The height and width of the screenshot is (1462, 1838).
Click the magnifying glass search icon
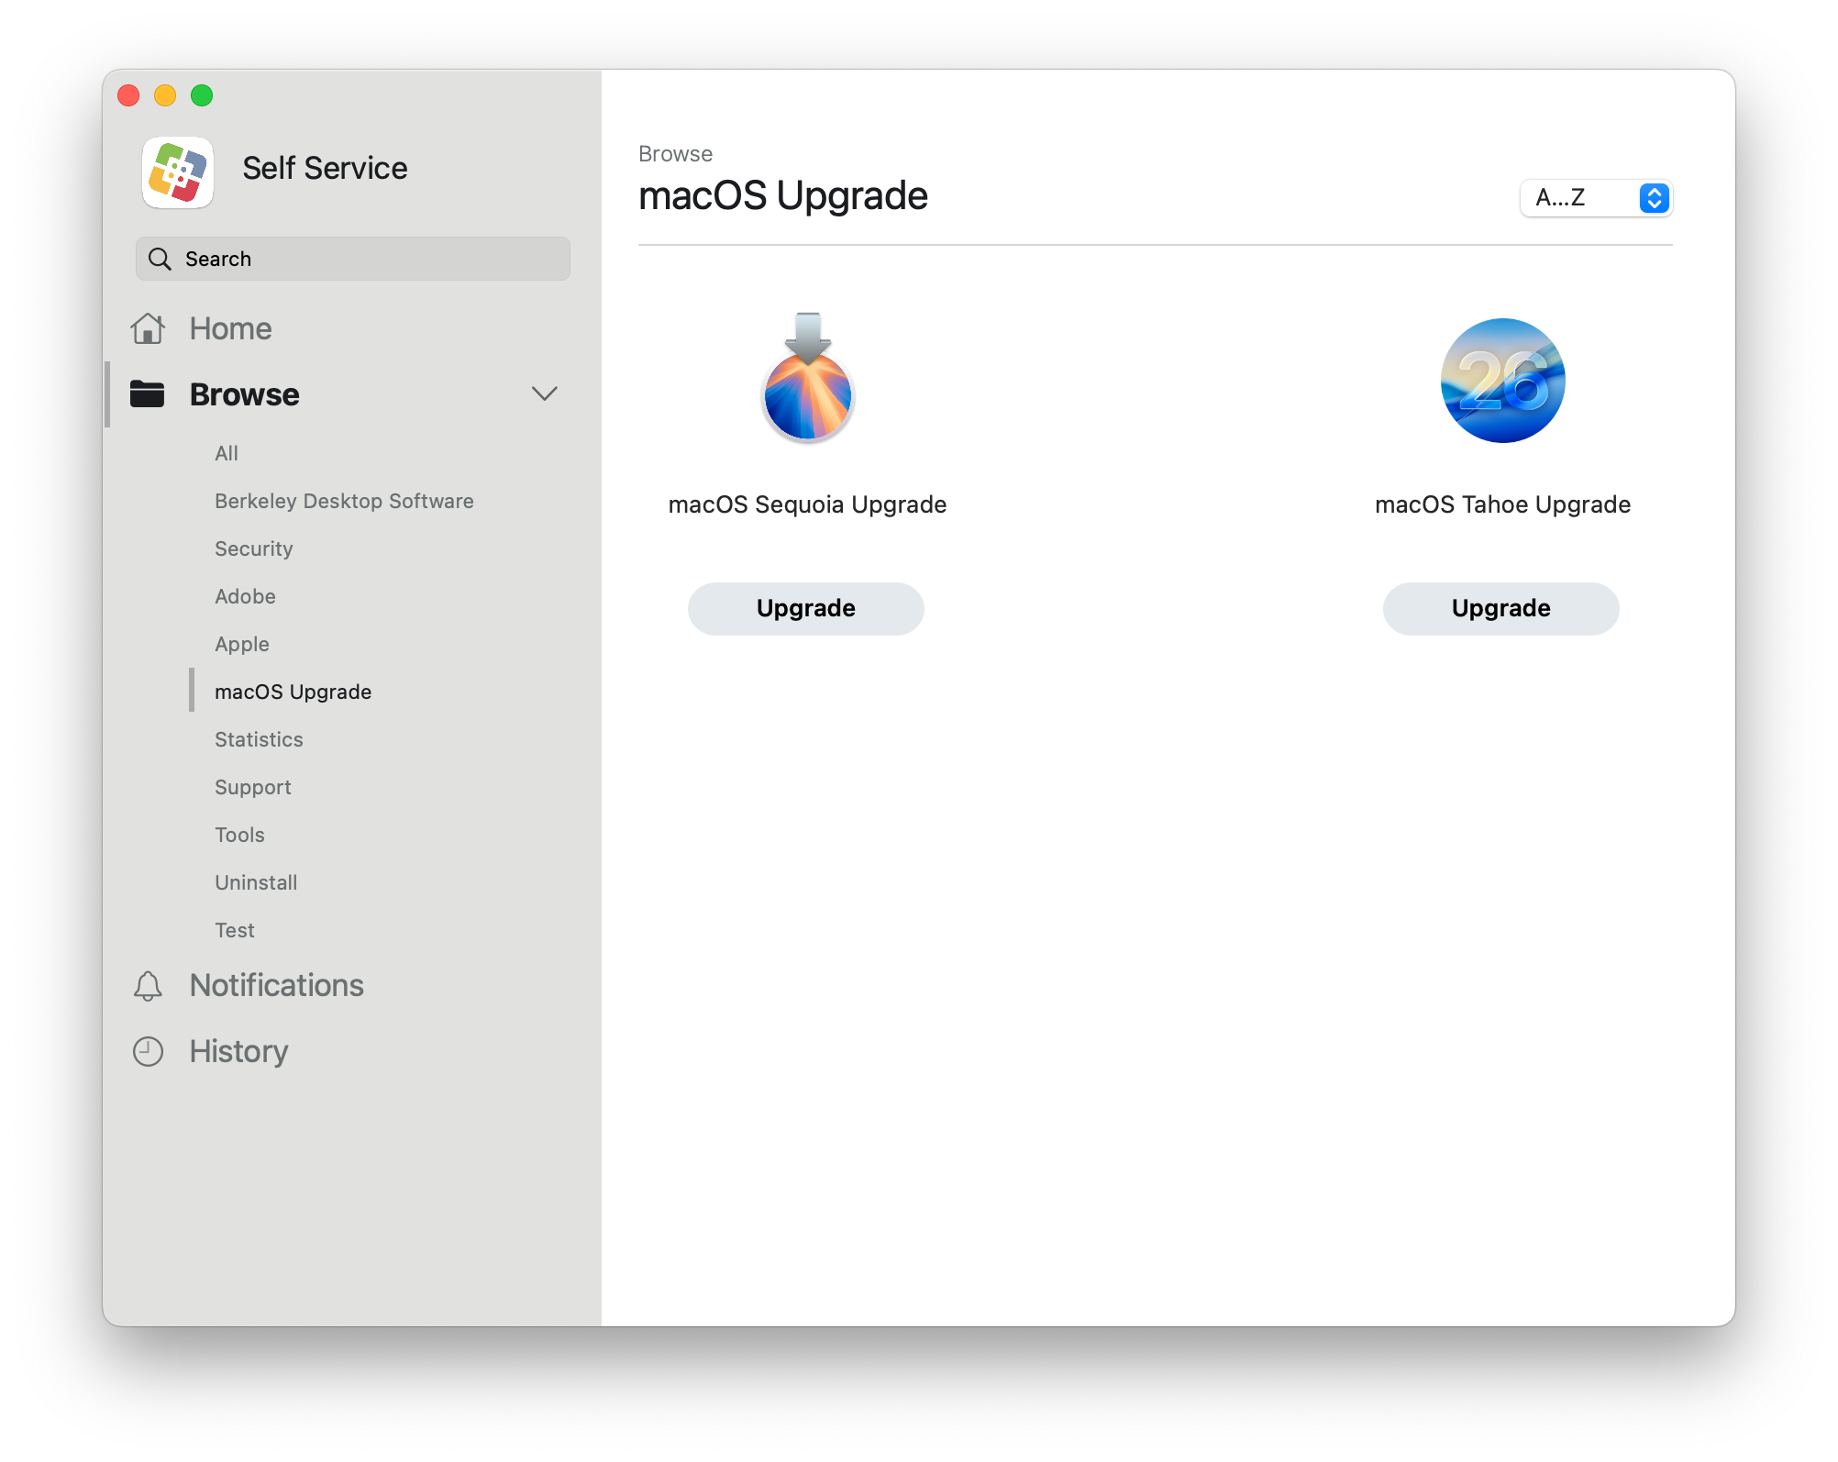click(x=160, y=259)
